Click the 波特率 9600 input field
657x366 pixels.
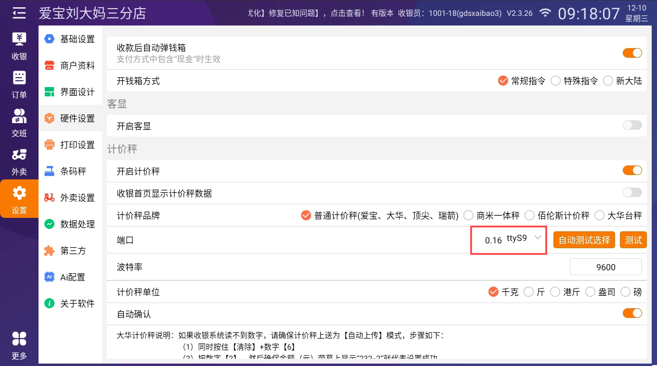(x=605, y=267)
